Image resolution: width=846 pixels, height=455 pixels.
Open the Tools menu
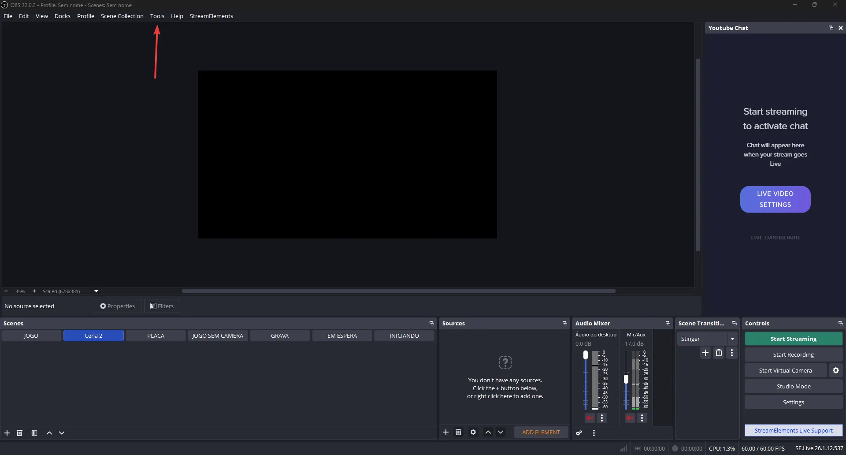coord(157,16)
